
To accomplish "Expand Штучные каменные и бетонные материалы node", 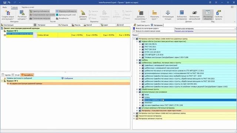I will [x=137, y=108].
